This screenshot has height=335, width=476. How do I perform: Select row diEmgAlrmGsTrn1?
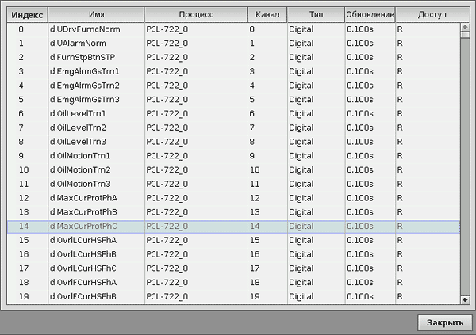(x=233, y=71)
